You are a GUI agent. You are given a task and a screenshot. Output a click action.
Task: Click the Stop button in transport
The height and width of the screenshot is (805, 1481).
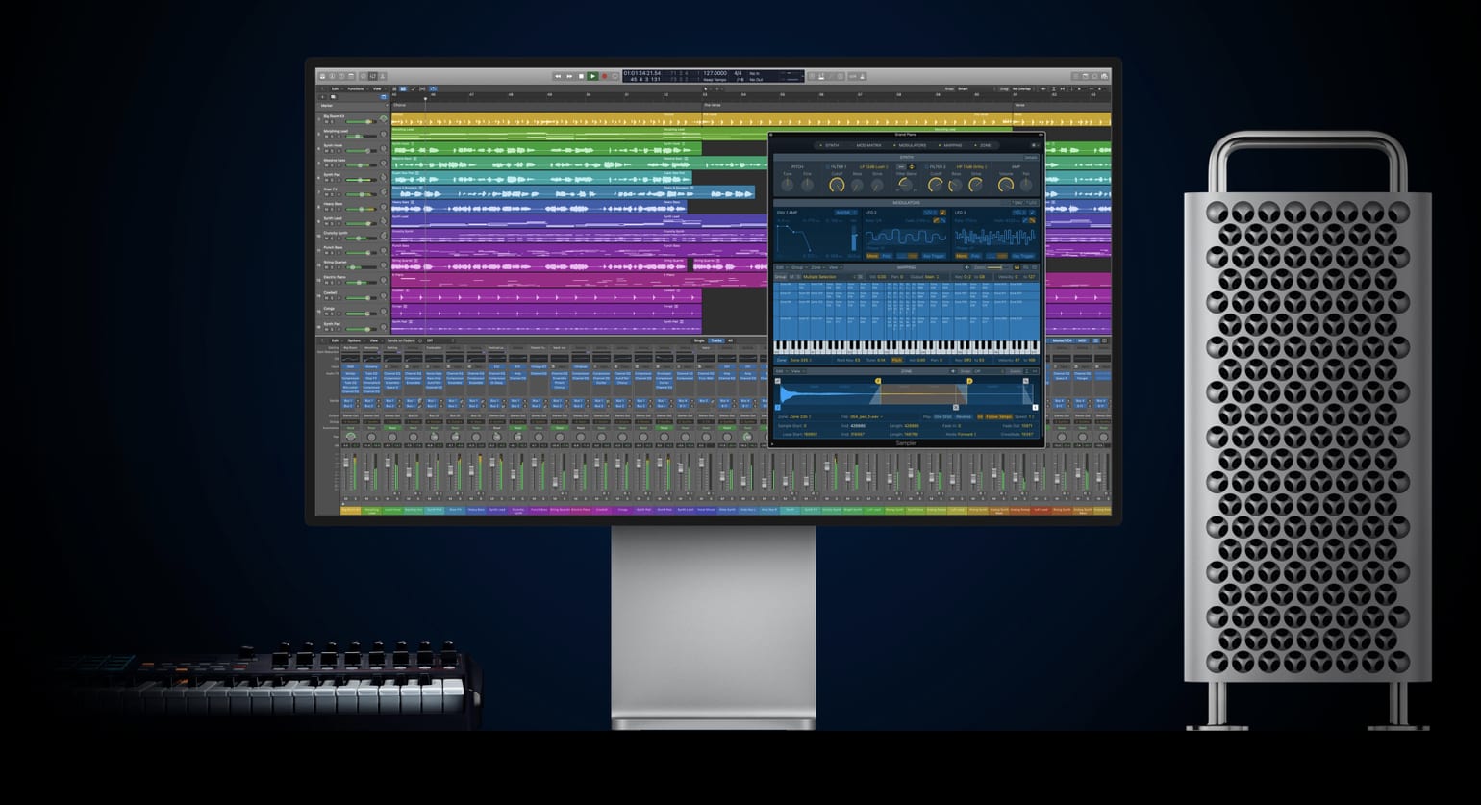coord(581,76)
